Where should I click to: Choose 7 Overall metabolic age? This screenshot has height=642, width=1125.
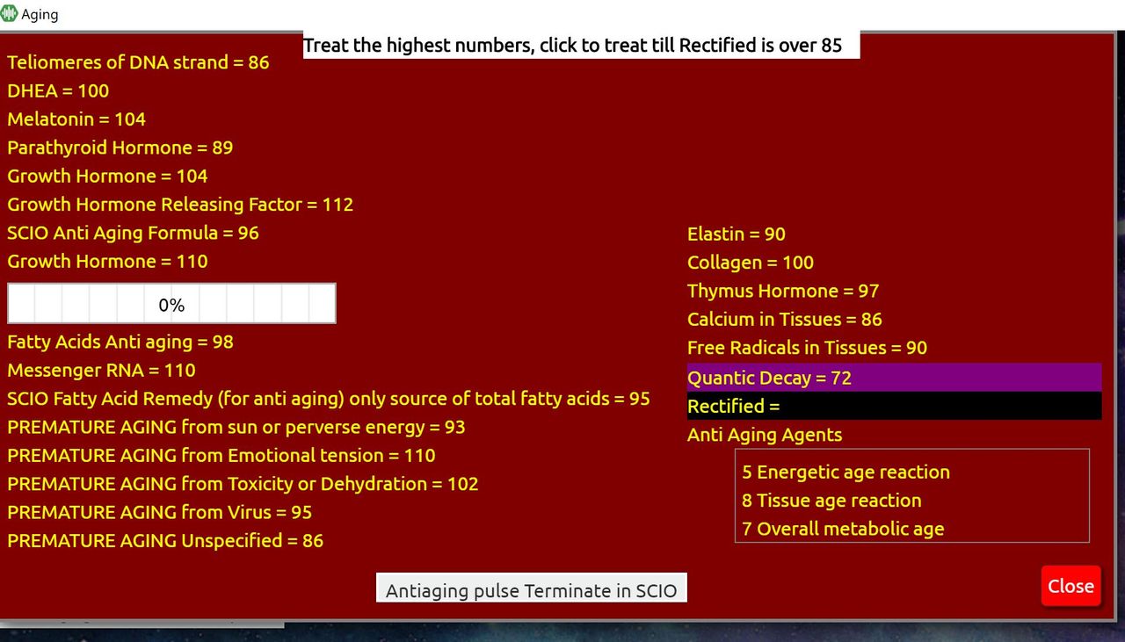(x=843, y=529)
